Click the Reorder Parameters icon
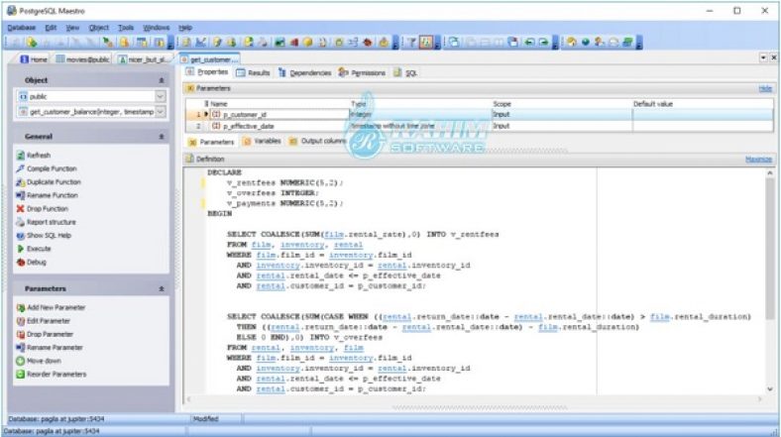 (21, 375)
